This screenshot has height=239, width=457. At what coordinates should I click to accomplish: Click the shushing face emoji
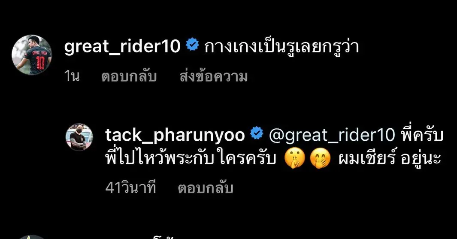294,159
